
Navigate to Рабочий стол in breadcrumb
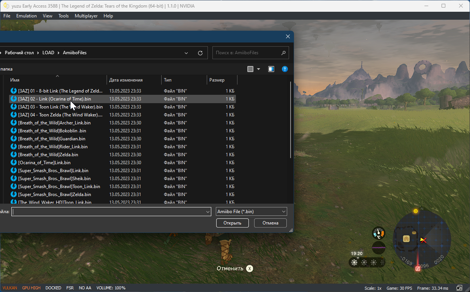click(19, 53)
